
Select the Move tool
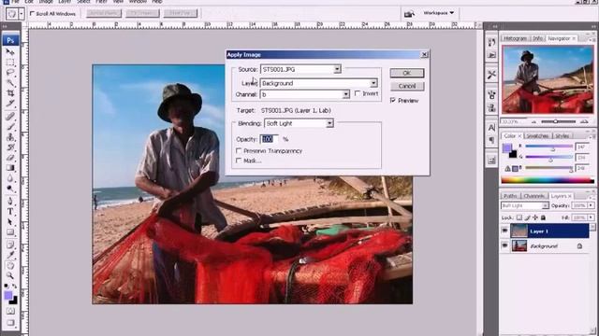(x=10, y=51)
